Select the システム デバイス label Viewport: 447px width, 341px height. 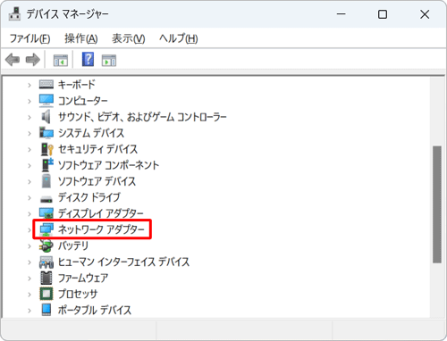91,133
